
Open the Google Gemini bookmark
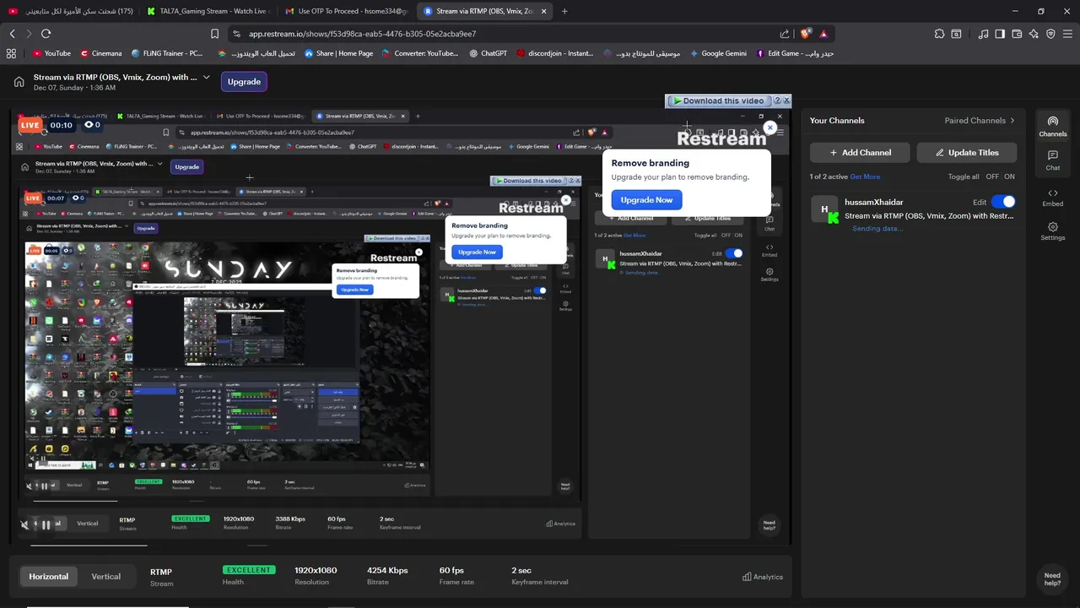tap(718, 53)
